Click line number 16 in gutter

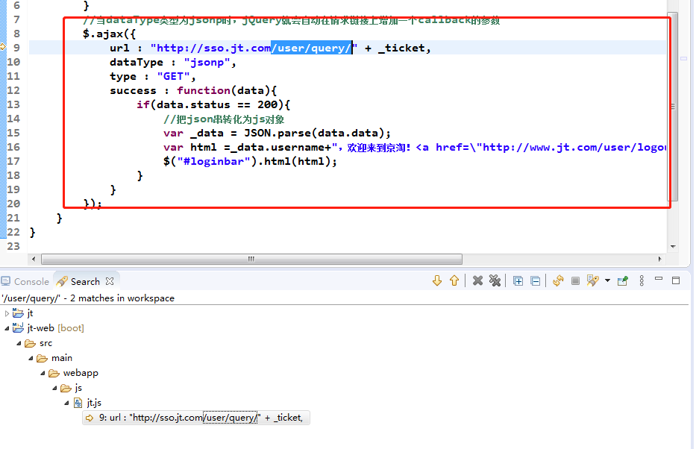[13, 147]
